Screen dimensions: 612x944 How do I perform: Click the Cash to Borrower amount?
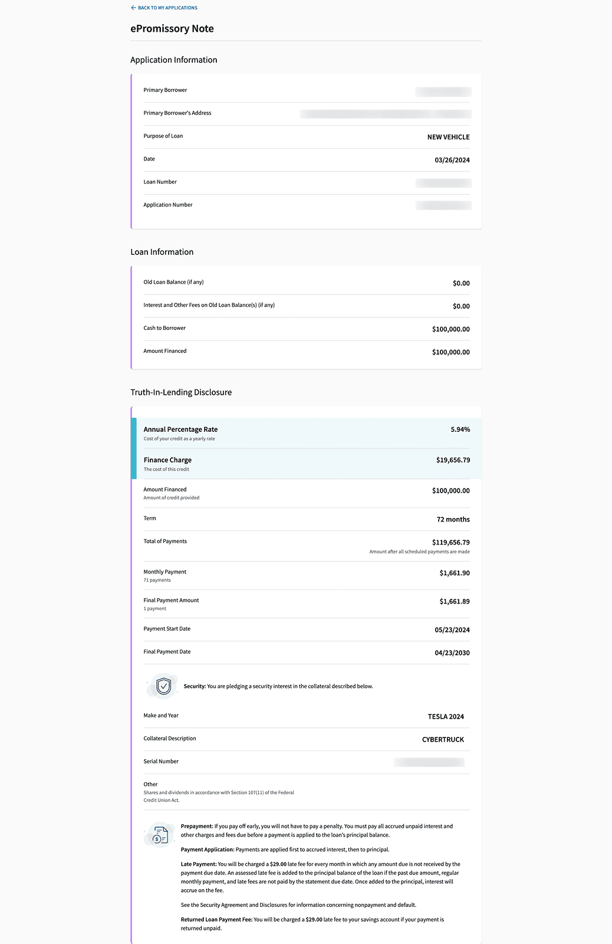(450, 329)
